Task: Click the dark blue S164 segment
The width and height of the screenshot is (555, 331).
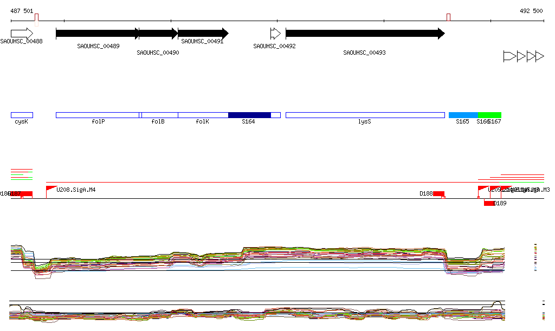Action: pyautogui.click(x=249, y=115)
